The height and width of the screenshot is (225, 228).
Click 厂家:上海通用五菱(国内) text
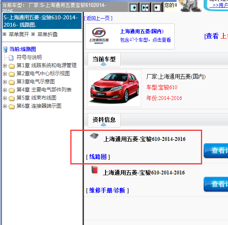pyautogui.click(x=176, y=76)
